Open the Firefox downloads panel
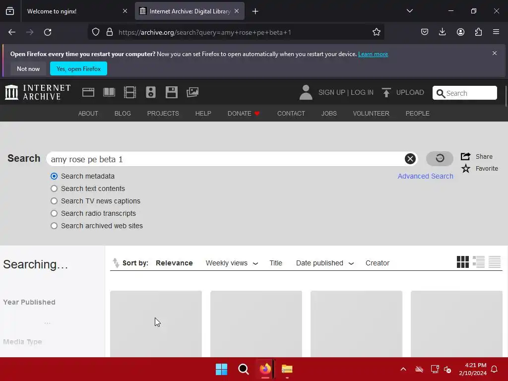Screen dimensions: 508x381 [x=442, y=32]
